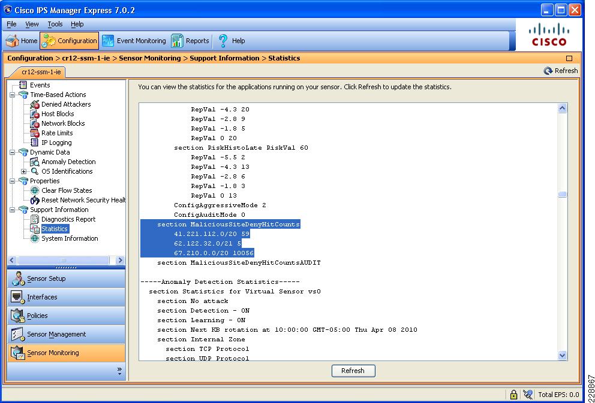Open Event Monitoring from the toolbar
Image resolution: width=595 pixels, height=403 pixels.
(x=134, y=41)
